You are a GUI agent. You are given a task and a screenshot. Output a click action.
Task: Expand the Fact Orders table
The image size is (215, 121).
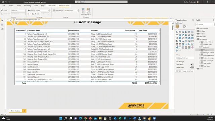tap(197, 37)
